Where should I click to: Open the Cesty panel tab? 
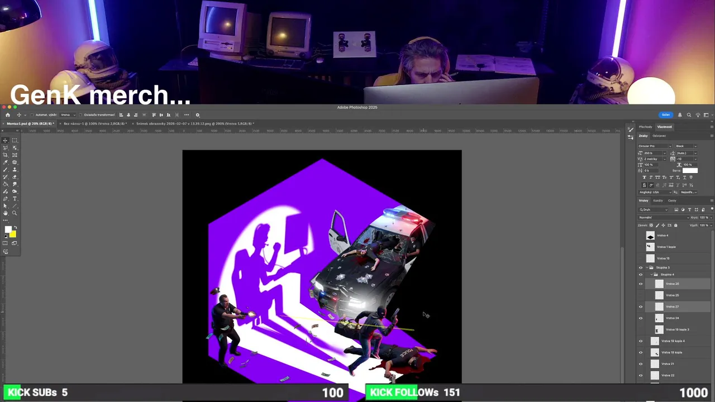coord(672,200)
